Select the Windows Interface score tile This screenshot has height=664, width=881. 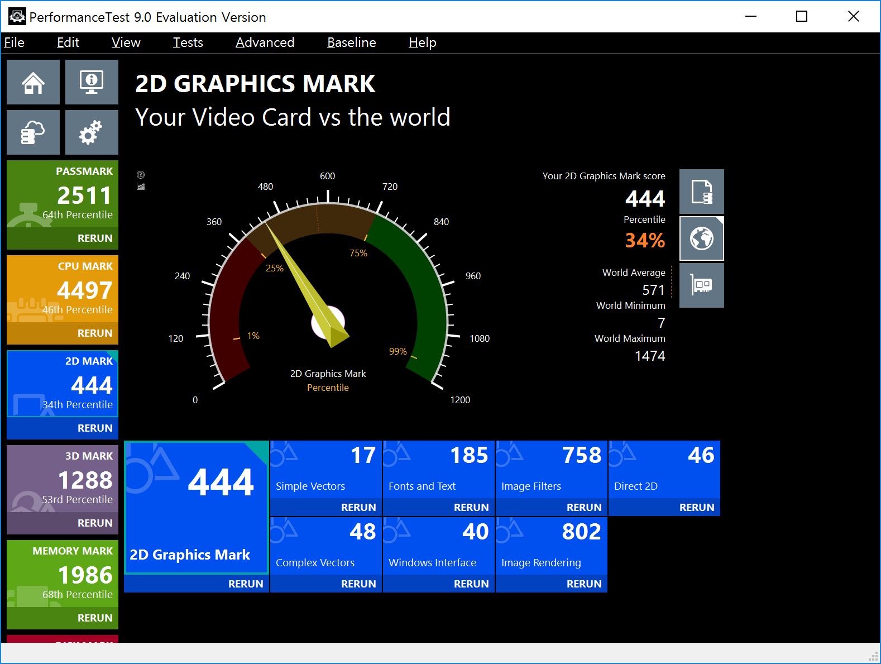(439, 546)
